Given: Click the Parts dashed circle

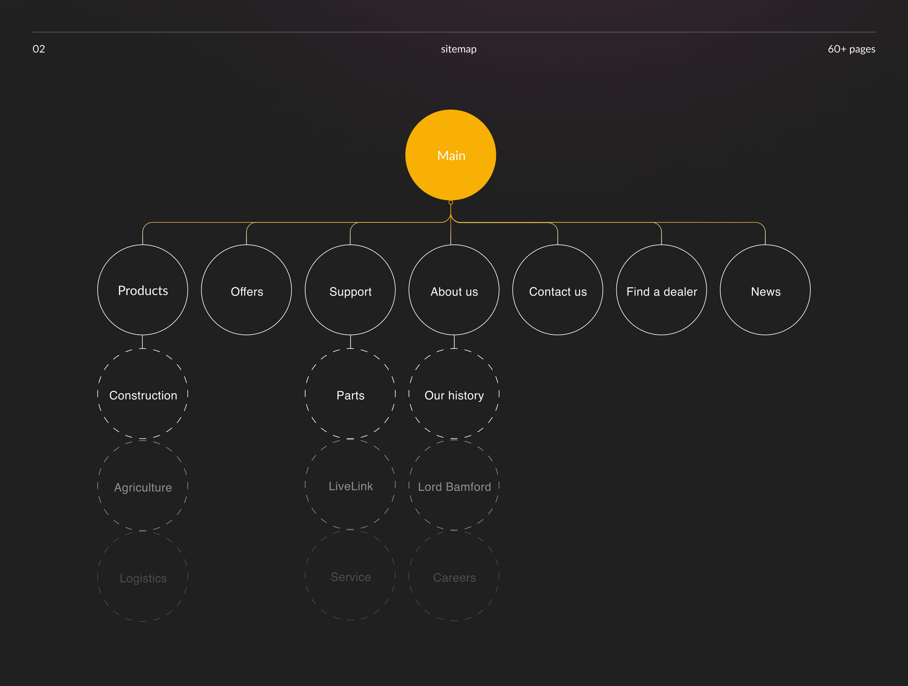Looking at the screenshot, I should point(350,395).
